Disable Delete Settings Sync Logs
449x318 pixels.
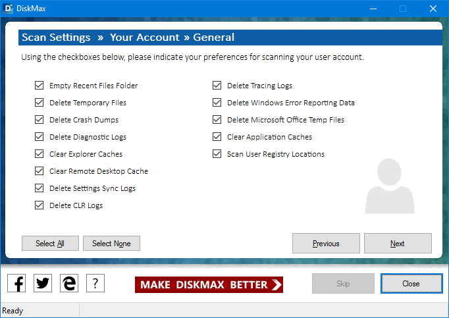tap(40, 188)
